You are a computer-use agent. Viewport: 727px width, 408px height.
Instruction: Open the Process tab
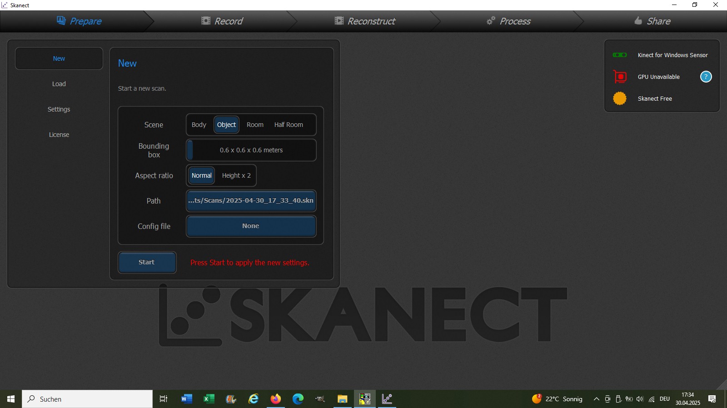point(508,21)
